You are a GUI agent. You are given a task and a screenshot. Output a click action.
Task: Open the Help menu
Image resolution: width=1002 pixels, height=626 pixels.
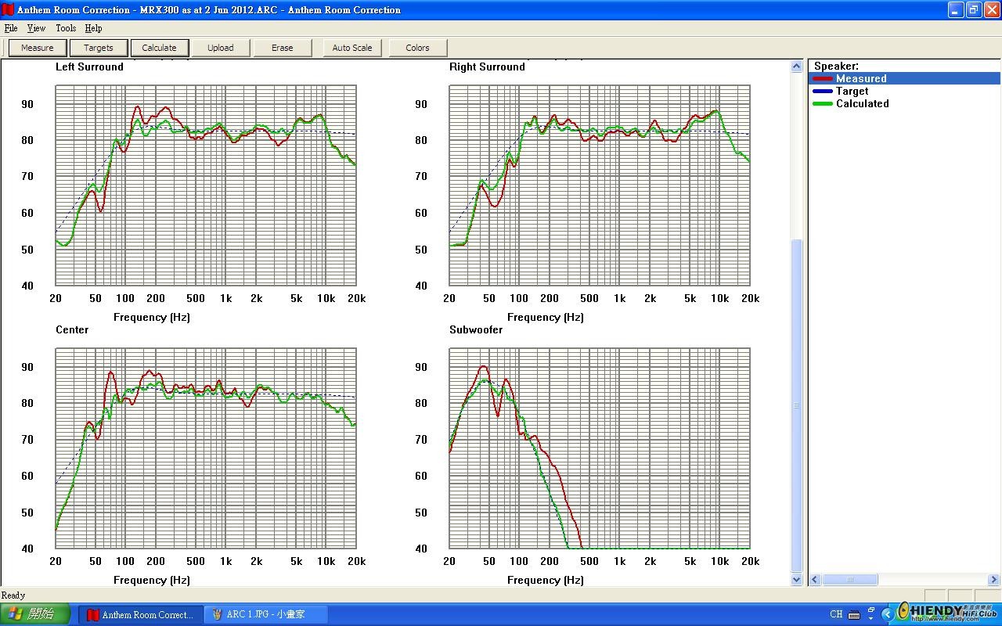(x=93, y=28)
